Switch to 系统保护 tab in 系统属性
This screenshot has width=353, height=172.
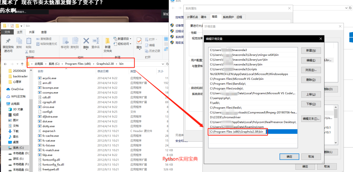pos(228,17)
